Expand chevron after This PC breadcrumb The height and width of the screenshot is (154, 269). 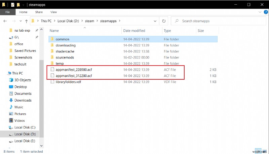point(54,21)
